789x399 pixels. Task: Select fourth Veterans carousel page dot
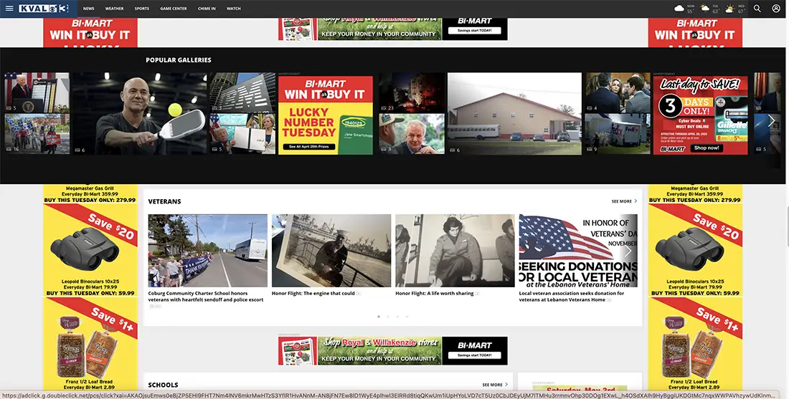[x=407, y=317]
